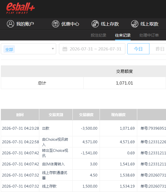The image size is (166, 192).
Task: Click the balance 1,541.69
Action: tap(127, 164)
